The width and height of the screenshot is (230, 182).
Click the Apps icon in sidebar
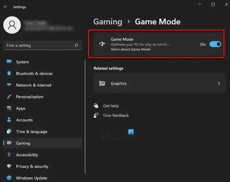[x=9, y=108]
